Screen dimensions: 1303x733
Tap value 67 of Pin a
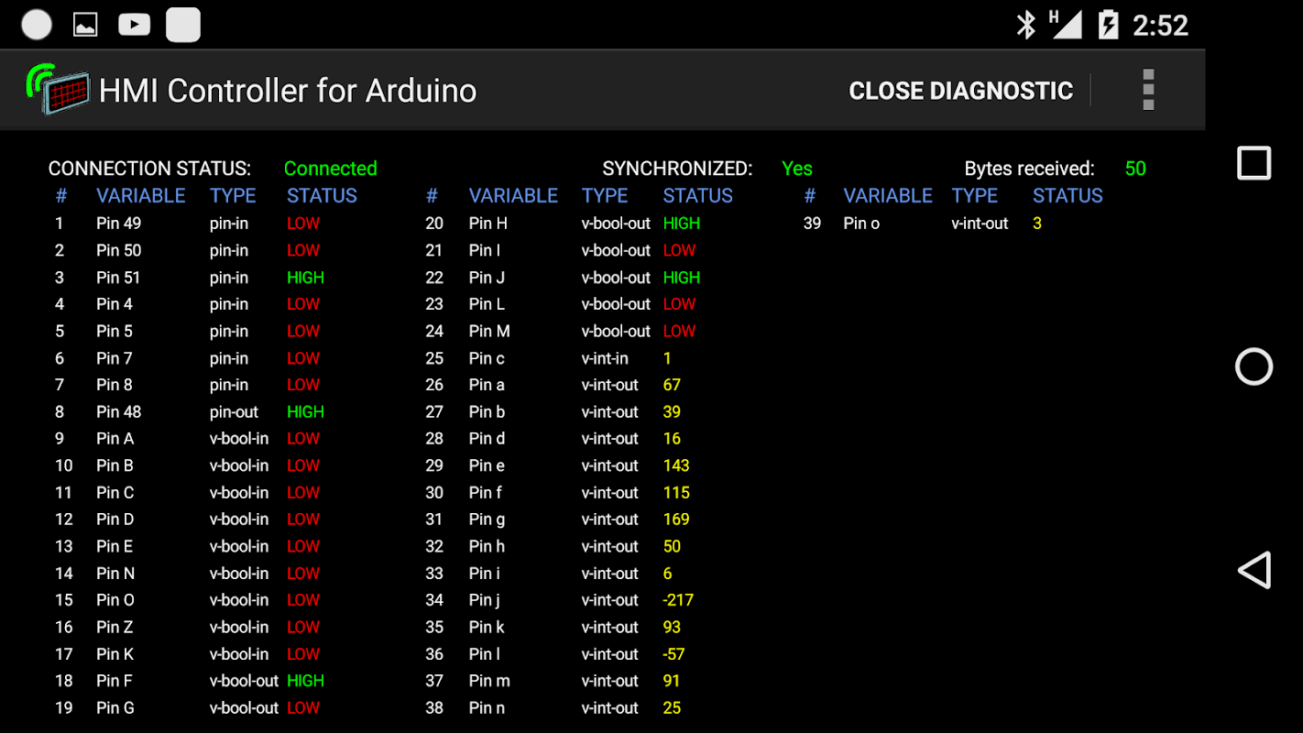tap(672, 385)
